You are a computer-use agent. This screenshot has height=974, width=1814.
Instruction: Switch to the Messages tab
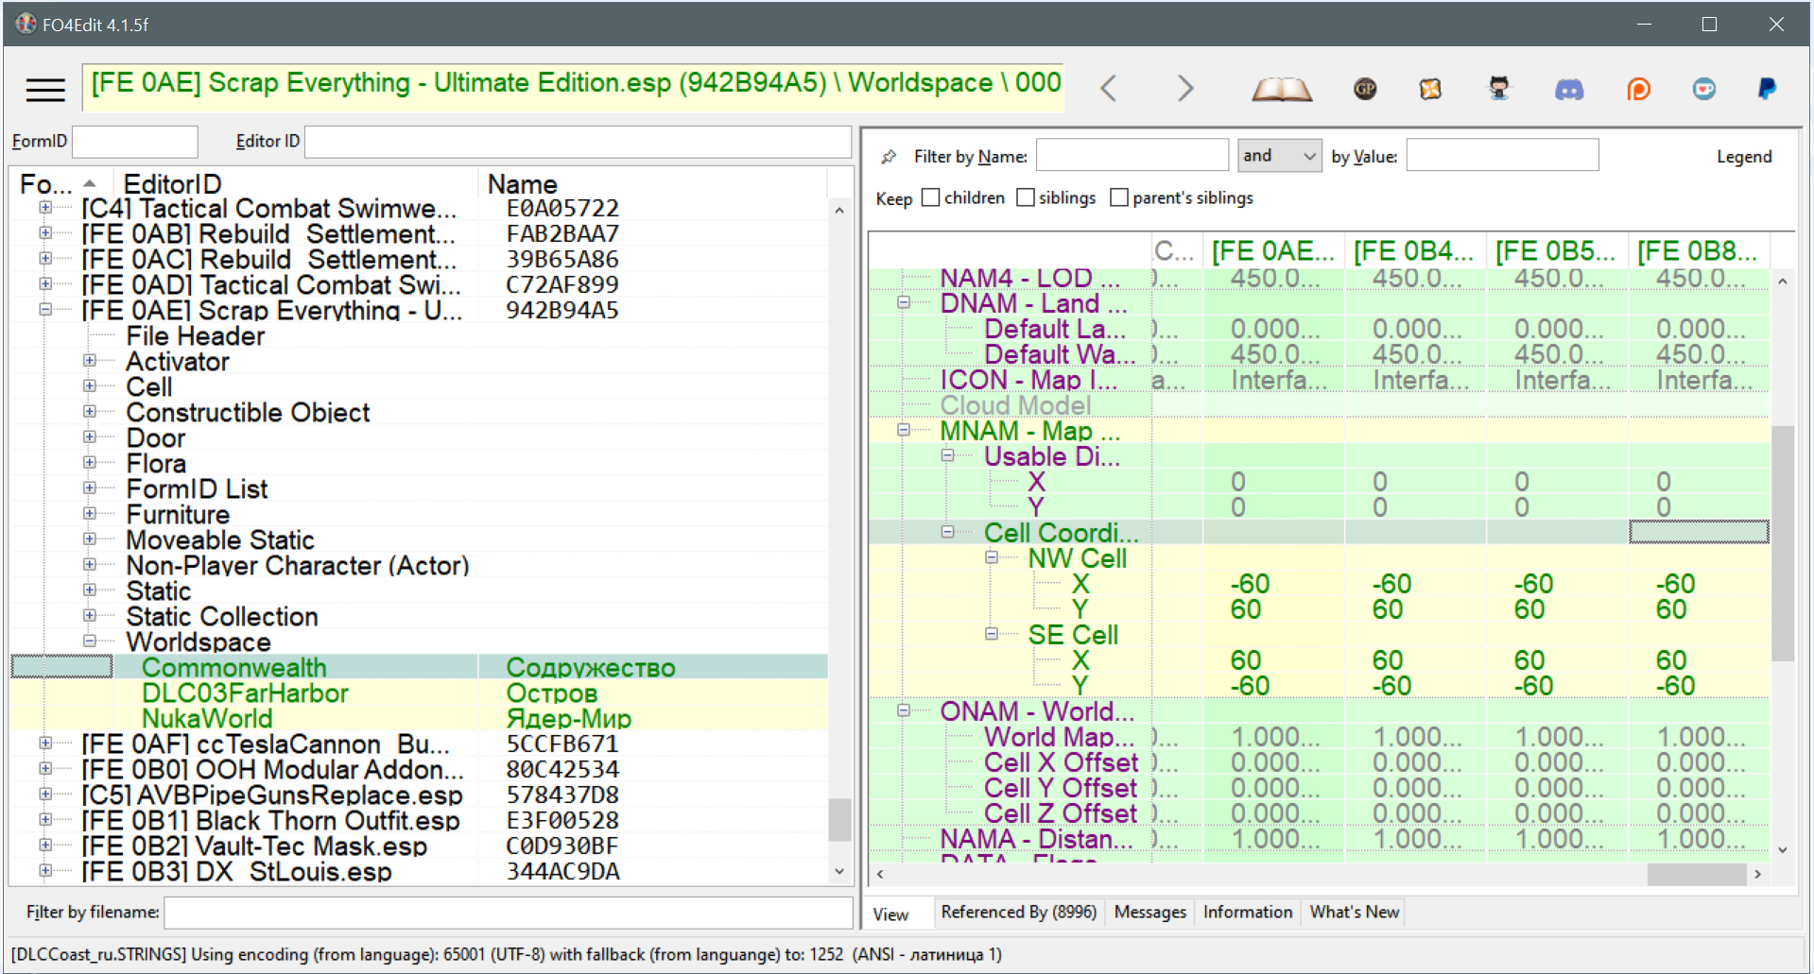tap(1149, 913)
